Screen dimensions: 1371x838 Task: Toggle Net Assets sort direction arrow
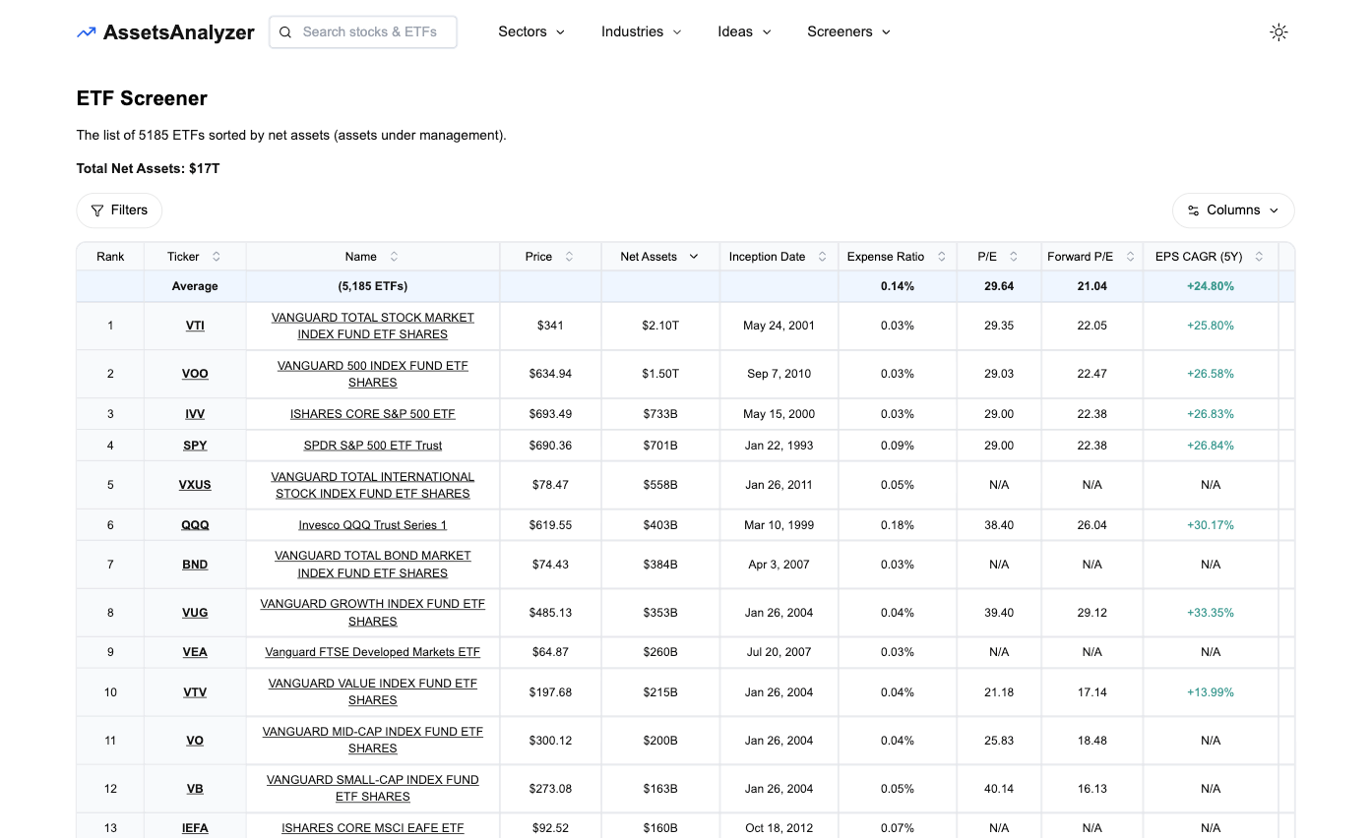[x=693, y=256]
